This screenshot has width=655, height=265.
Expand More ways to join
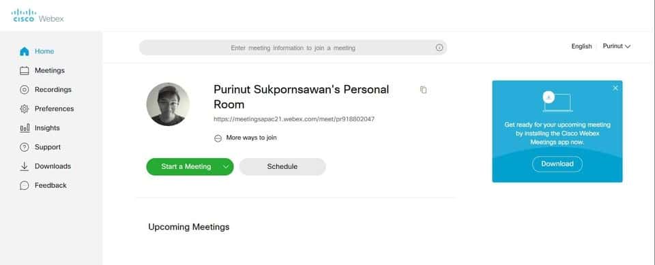pos(245,138)
